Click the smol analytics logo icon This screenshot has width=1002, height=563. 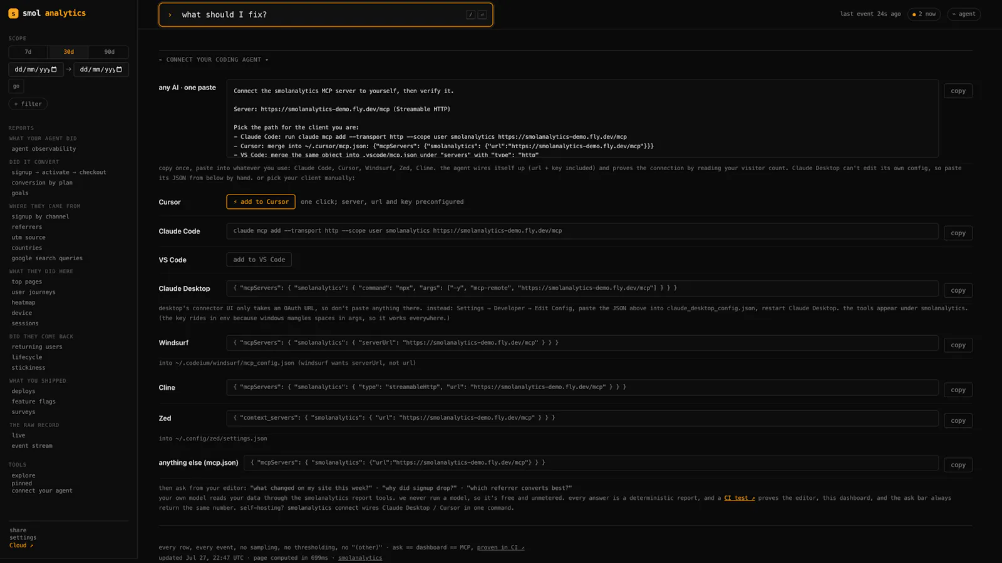13,13
